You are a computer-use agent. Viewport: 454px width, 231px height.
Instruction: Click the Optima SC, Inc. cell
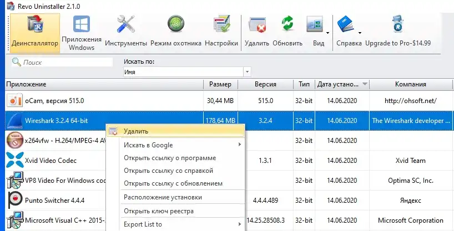(x=411, y=181)
